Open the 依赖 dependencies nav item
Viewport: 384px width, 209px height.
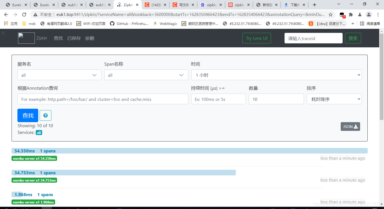(90, 38)
